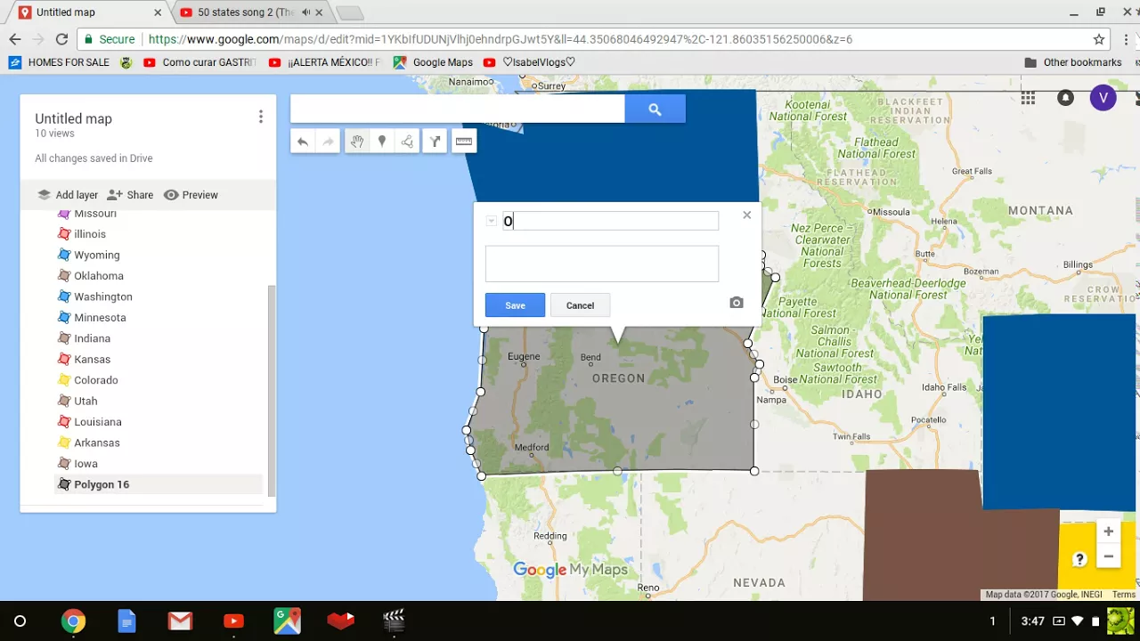Open Google Docs from the shelf
The image size is (1140, 641).
click(126, 621)
